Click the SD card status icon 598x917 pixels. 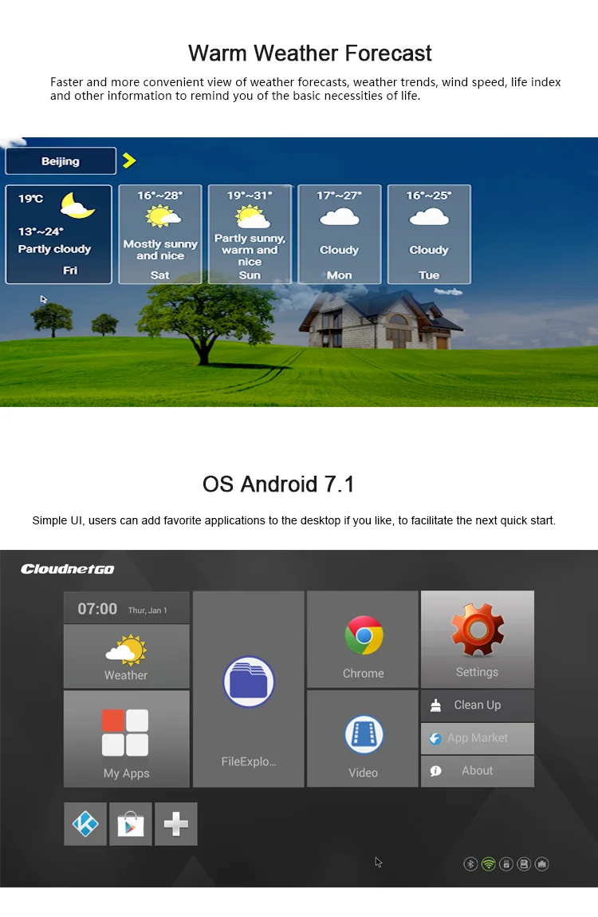[525, 864]
